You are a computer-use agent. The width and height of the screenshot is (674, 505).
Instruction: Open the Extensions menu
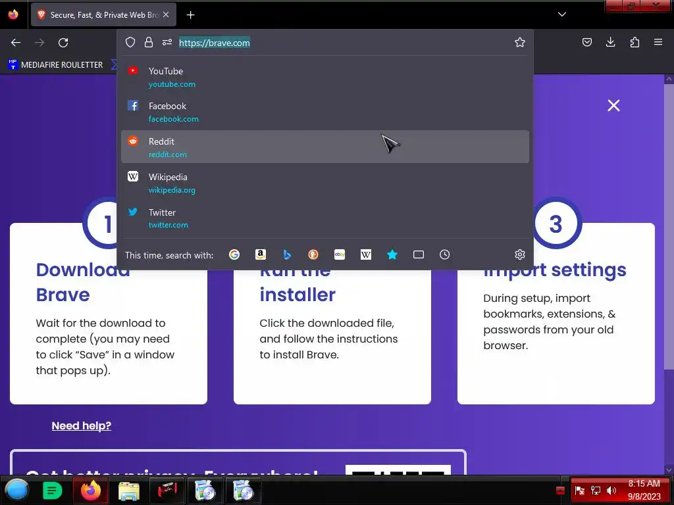[635, 42]
